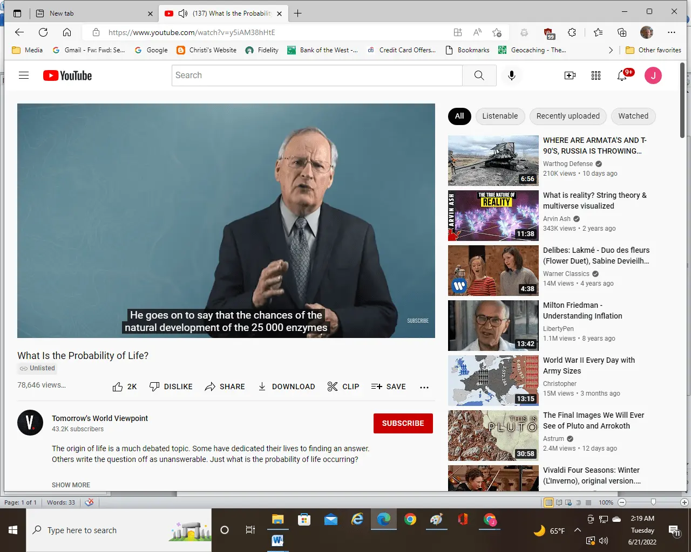Open more actions ellipsis under the video
The image size is (691, 552).
click(424, 387)
